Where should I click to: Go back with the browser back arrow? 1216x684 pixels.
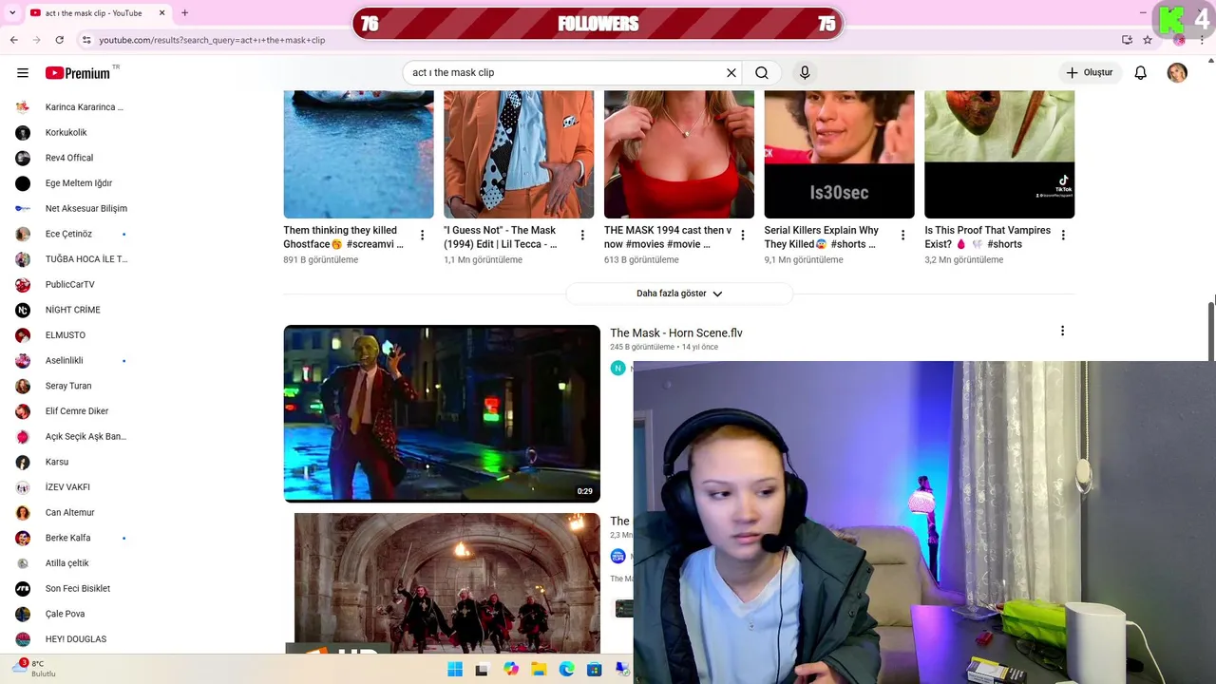coord(13,40)
